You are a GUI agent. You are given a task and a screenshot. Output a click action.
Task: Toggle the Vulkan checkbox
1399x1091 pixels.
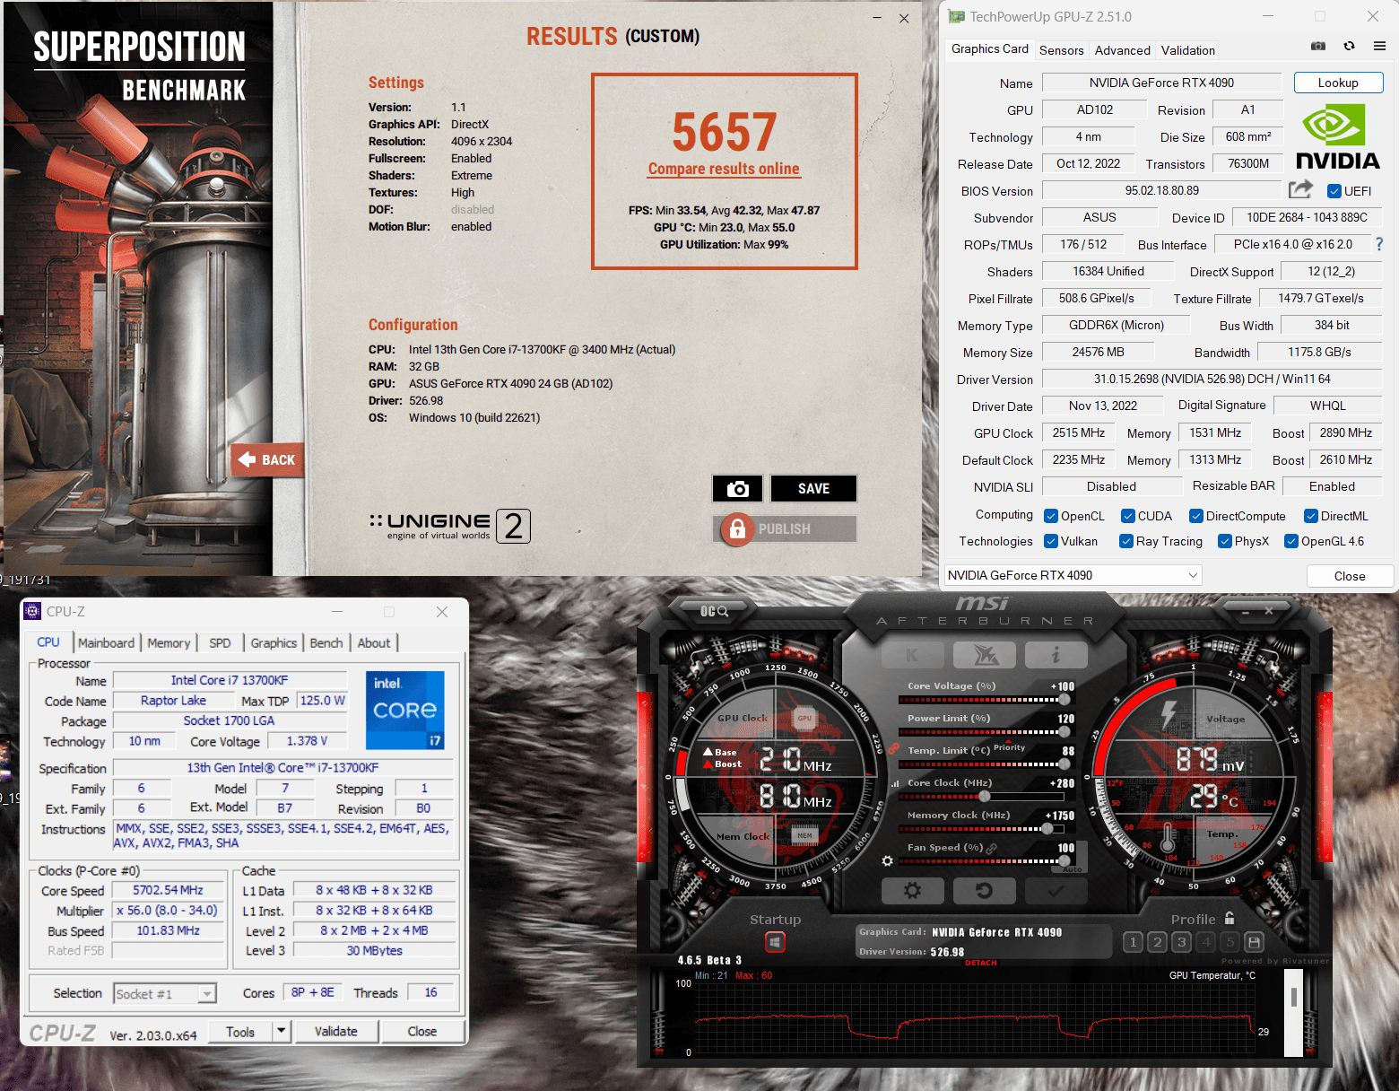point(1051,540)
